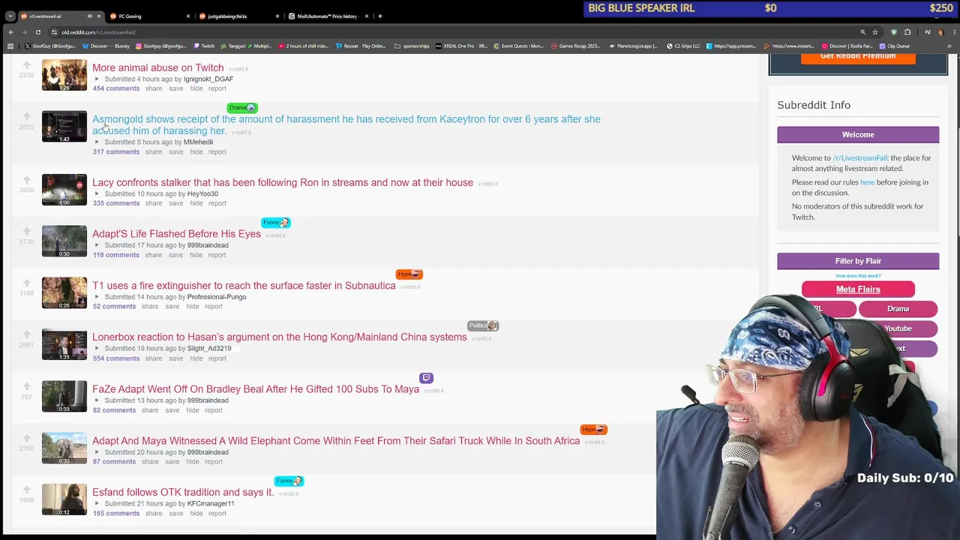Click the Politics flair on Lonerbox post
Viewport: 960px width, 540px height.
click(x=483, y=325)
